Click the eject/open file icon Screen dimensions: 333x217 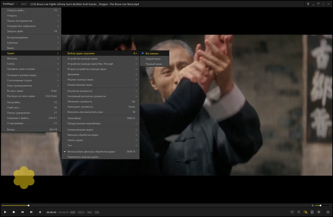40,212
